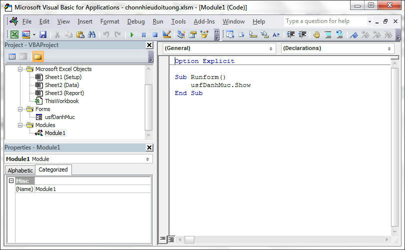Run the macro with the green play icon
The image size is (405, 250).
point(132,34)
